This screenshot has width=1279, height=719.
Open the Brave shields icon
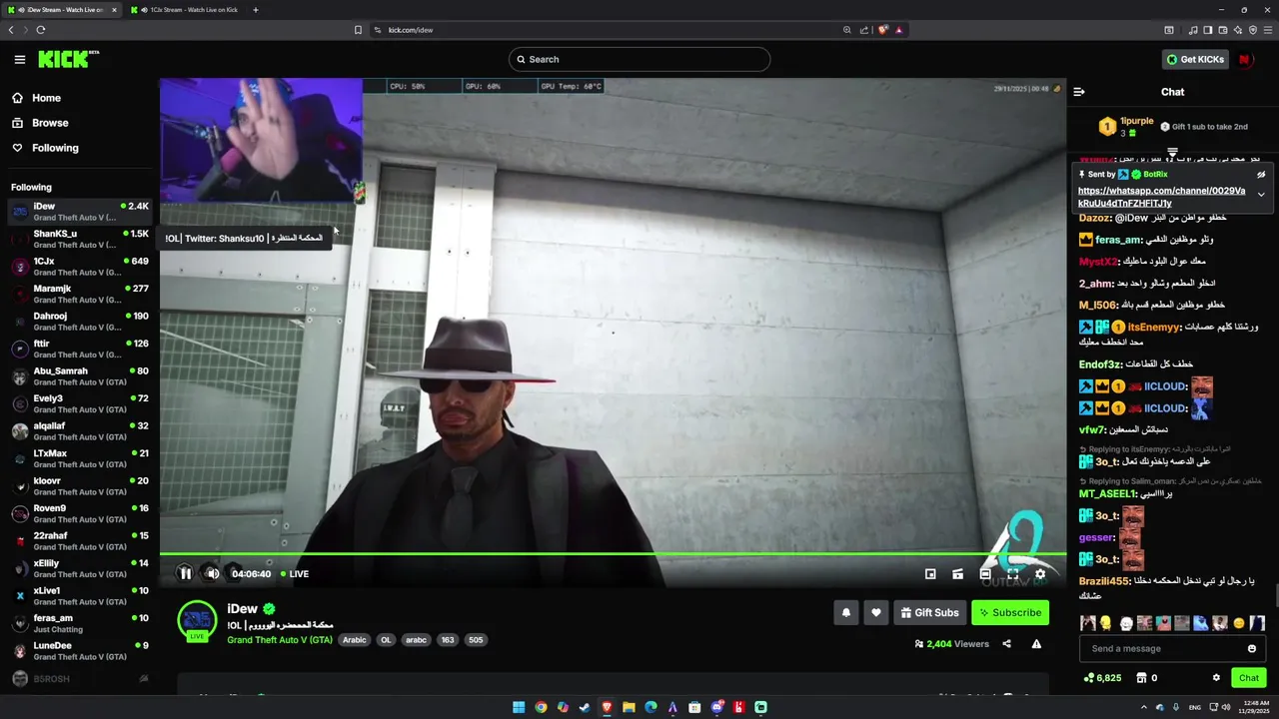(883, 30)
